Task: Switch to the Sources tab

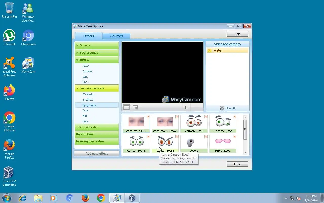Action: (116, 36)
